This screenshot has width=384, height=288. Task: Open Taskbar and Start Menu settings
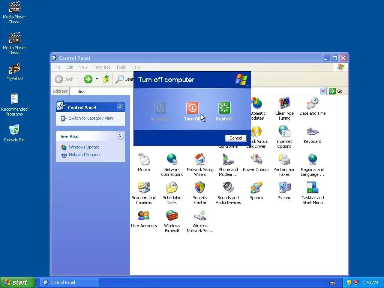tap(312, 193)
